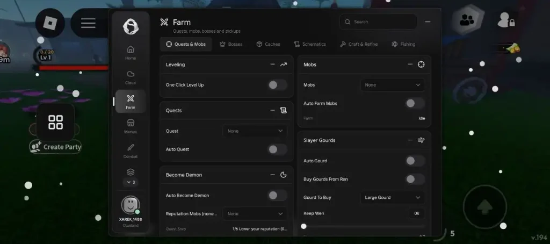The width and height of the screenshot is (550, 244).
Task: Click the locked player icon in the game
Action: coord(506,20)
